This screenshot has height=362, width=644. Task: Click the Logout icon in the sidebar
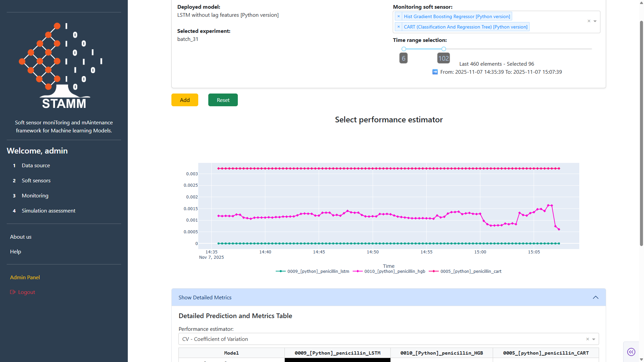[x=13, y=292]
